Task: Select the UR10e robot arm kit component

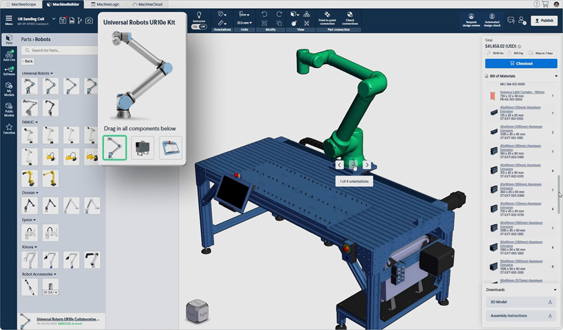Action: [x=115, y=148]
